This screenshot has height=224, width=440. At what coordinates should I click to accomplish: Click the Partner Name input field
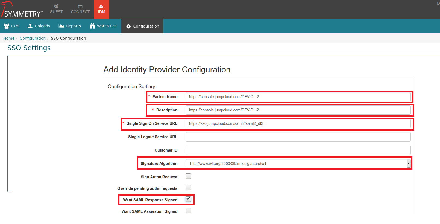(x=298, y=97)
